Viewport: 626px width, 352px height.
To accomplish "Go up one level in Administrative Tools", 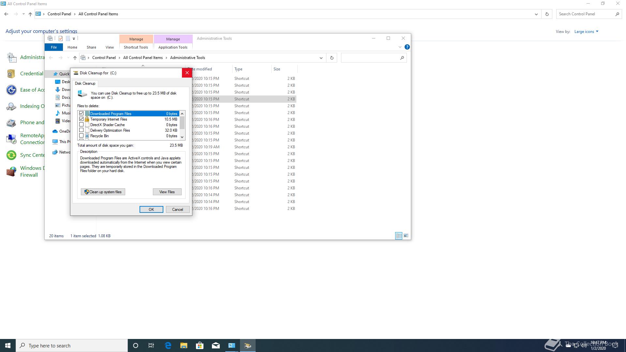I will (75, 58).
